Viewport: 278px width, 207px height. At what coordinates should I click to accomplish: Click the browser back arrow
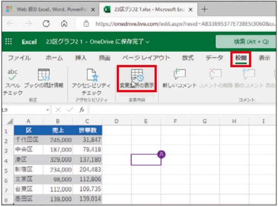pyautogui.click(x=11, y=24)
